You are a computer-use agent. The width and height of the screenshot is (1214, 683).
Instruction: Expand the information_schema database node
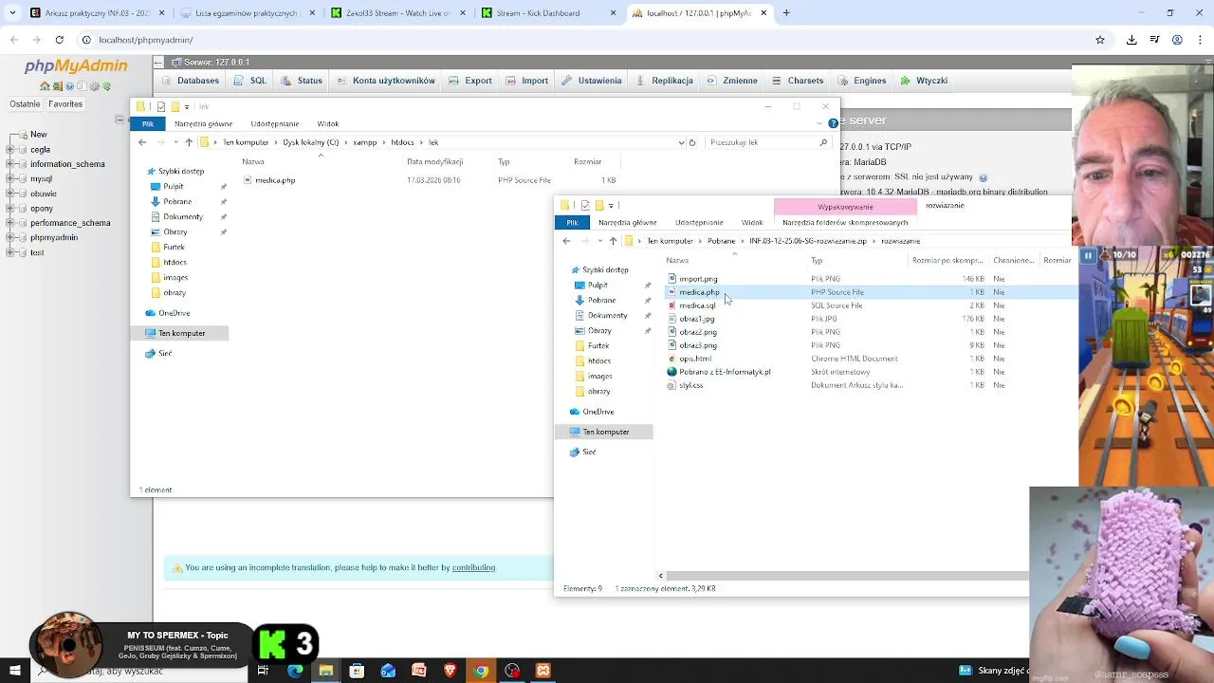(x=10, y=164)
